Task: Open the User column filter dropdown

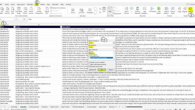Action: click(x=14, y=27)
